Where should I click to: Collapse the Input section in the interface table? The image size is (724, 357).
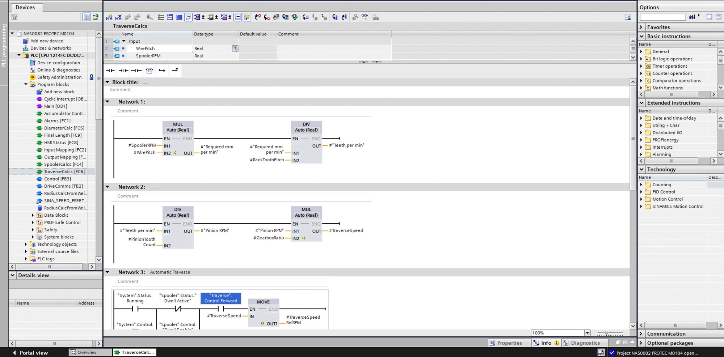click(124, 41)
